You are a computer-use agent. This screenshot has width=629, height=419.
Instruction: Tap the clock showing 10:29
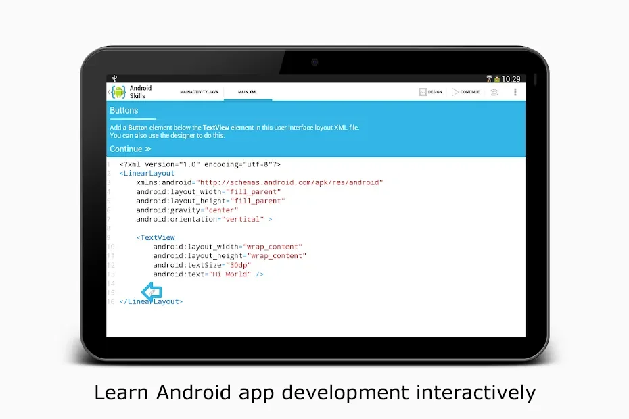pos(513,78)
